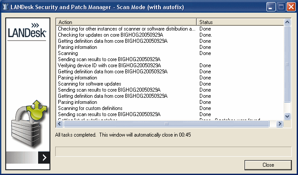Click the horizontal scrollbar thumb
Image resolution: width=298 pixels, height=175 pixels.
(x=166, y=124)
